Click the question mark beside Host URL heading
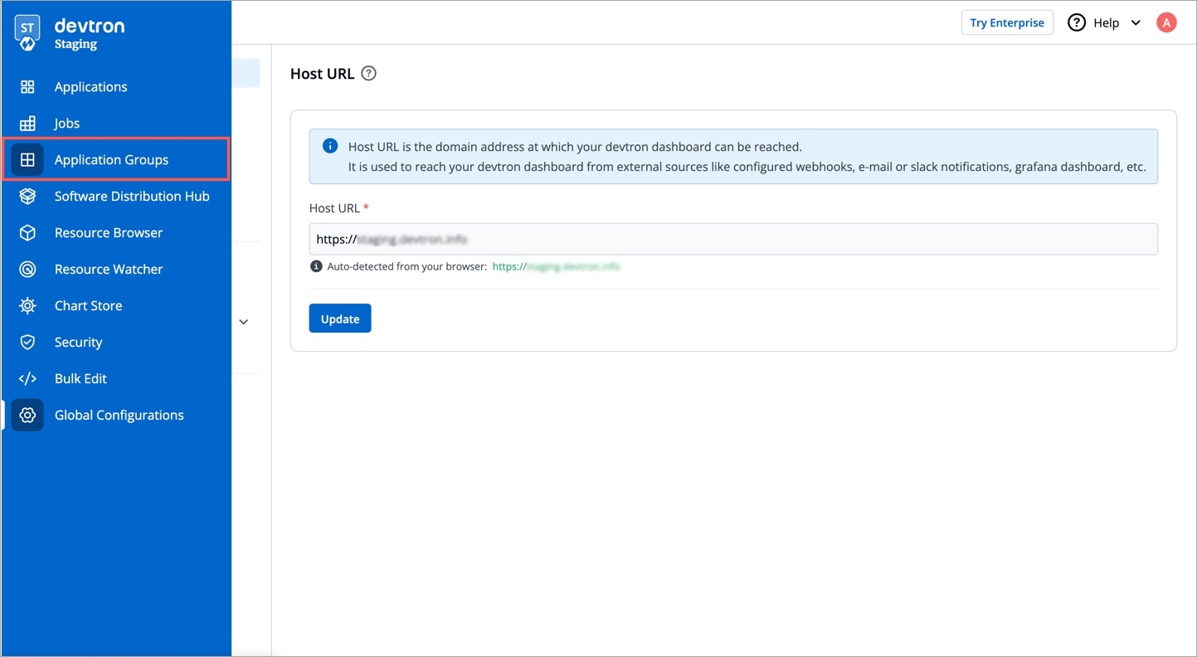Screen dimensions: 1197x657 (369, 74)
